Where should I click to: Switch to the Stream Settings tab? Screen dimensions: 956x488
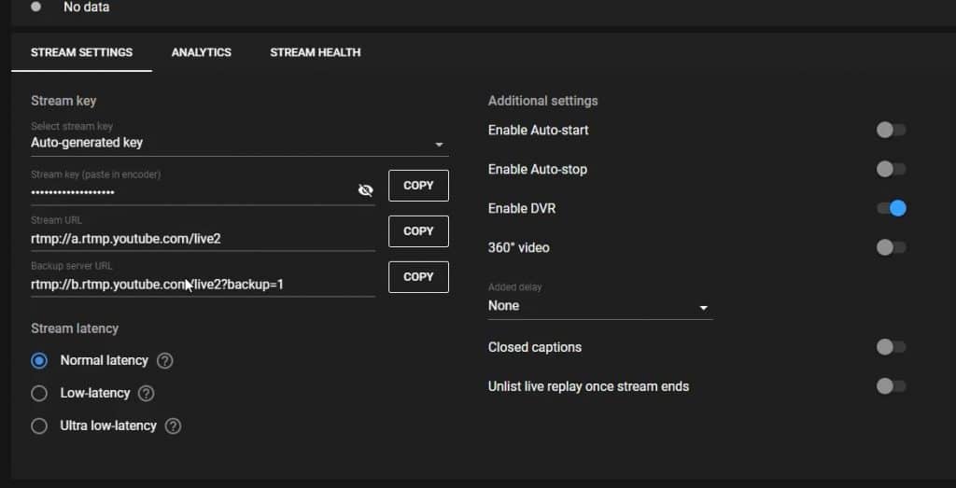click(82, 52)
